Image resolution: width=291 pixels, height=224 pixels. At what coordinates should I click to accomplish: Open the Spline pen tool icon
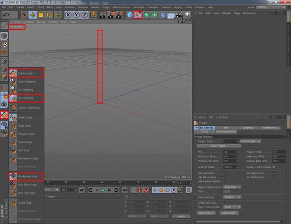[x=138, y=15]
